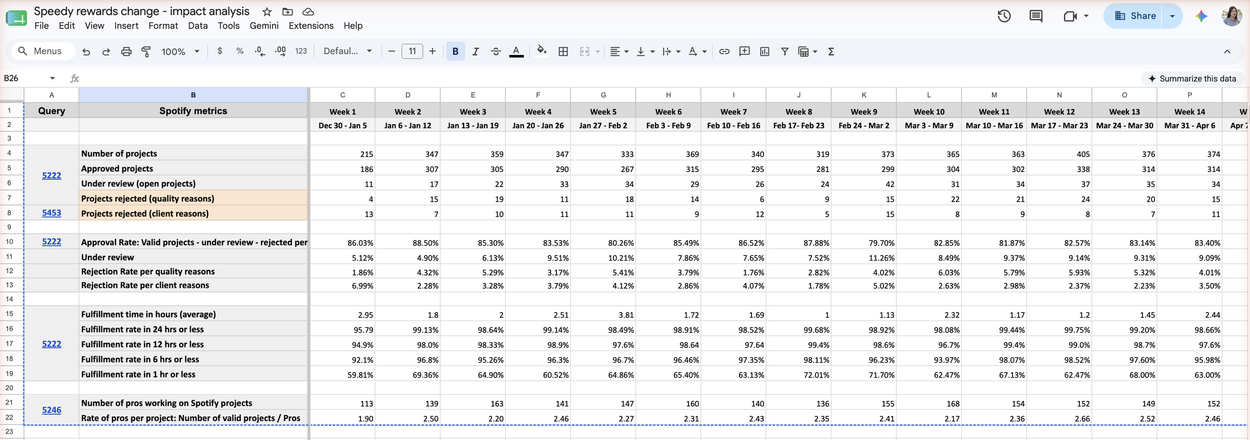1250x440 pixels.
Task: Undo the last action
Action: [x=86, y=51]
